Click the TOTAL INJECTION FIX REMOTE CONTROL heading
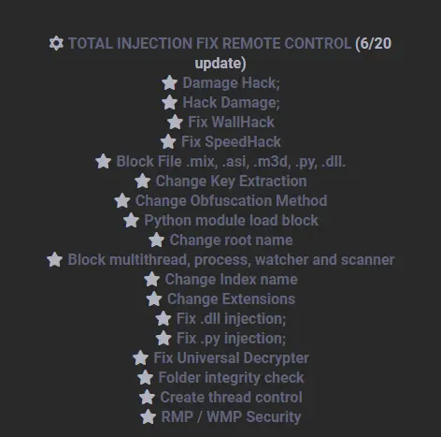The image size is (441, 437). pos(209,43)
